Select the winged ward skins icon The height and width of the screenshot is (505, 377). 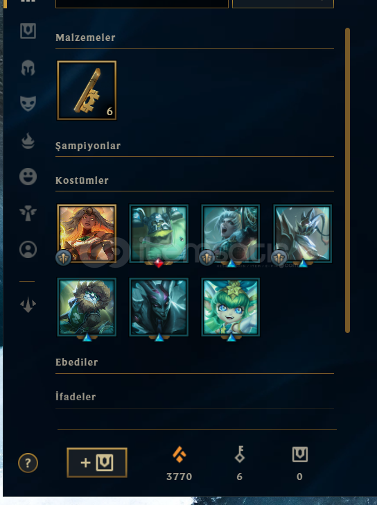click(x=28, y=213)
